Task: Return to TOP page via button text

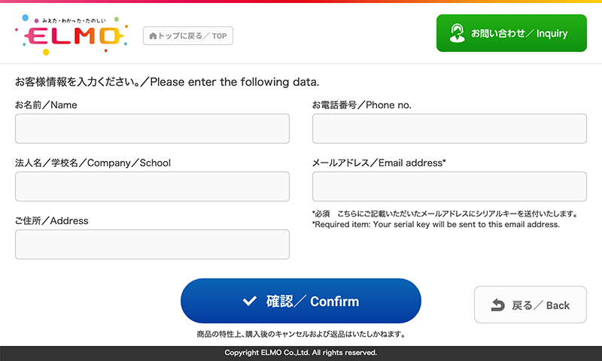Action: (x=193, y=35)
